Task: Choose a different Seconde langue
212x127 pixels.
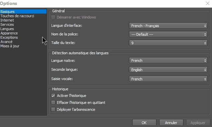Action: [168, 70]
